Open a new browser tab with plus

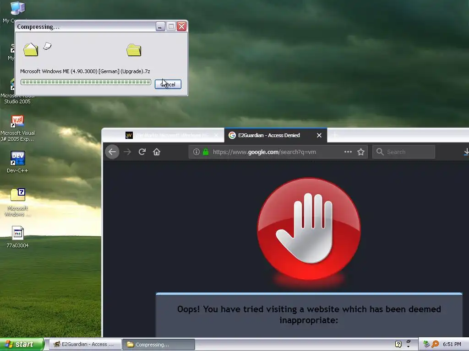click(335, 135)
